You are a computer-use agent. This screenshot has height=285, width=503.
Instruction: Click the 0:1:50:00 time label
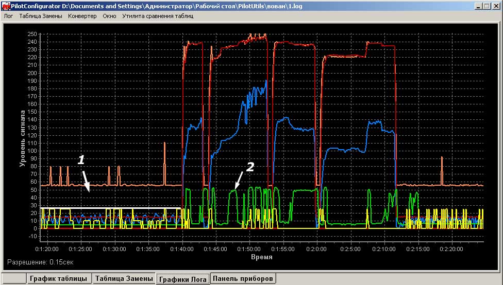[x=249, y=249]
